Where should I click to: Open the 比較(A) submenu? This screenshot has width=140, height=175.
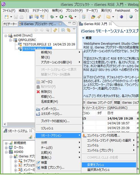click(58, 153)
